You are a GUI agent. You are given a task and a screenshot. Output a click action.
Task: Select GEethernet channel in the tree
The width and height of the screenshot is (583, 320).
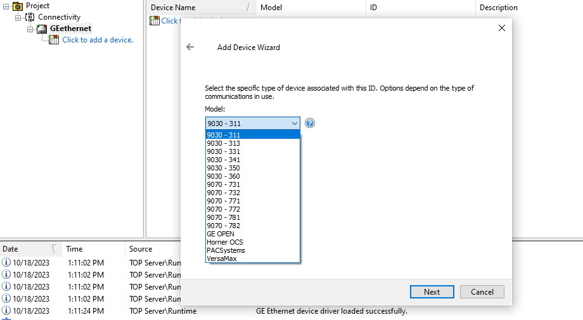pos(70,29)
